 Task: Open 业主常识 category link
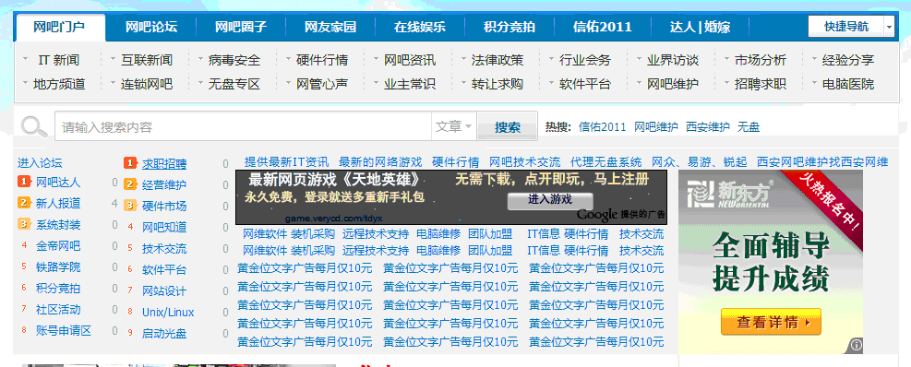coord(410,84)
